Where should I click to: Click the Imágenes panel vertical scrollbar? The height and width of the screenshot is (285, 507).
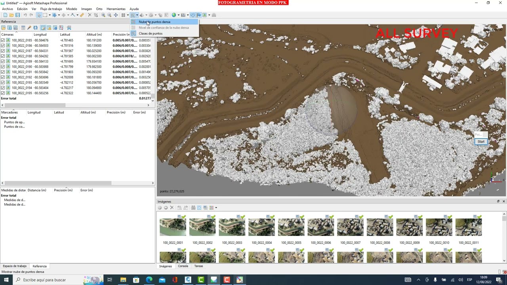[x=504, y=237]
